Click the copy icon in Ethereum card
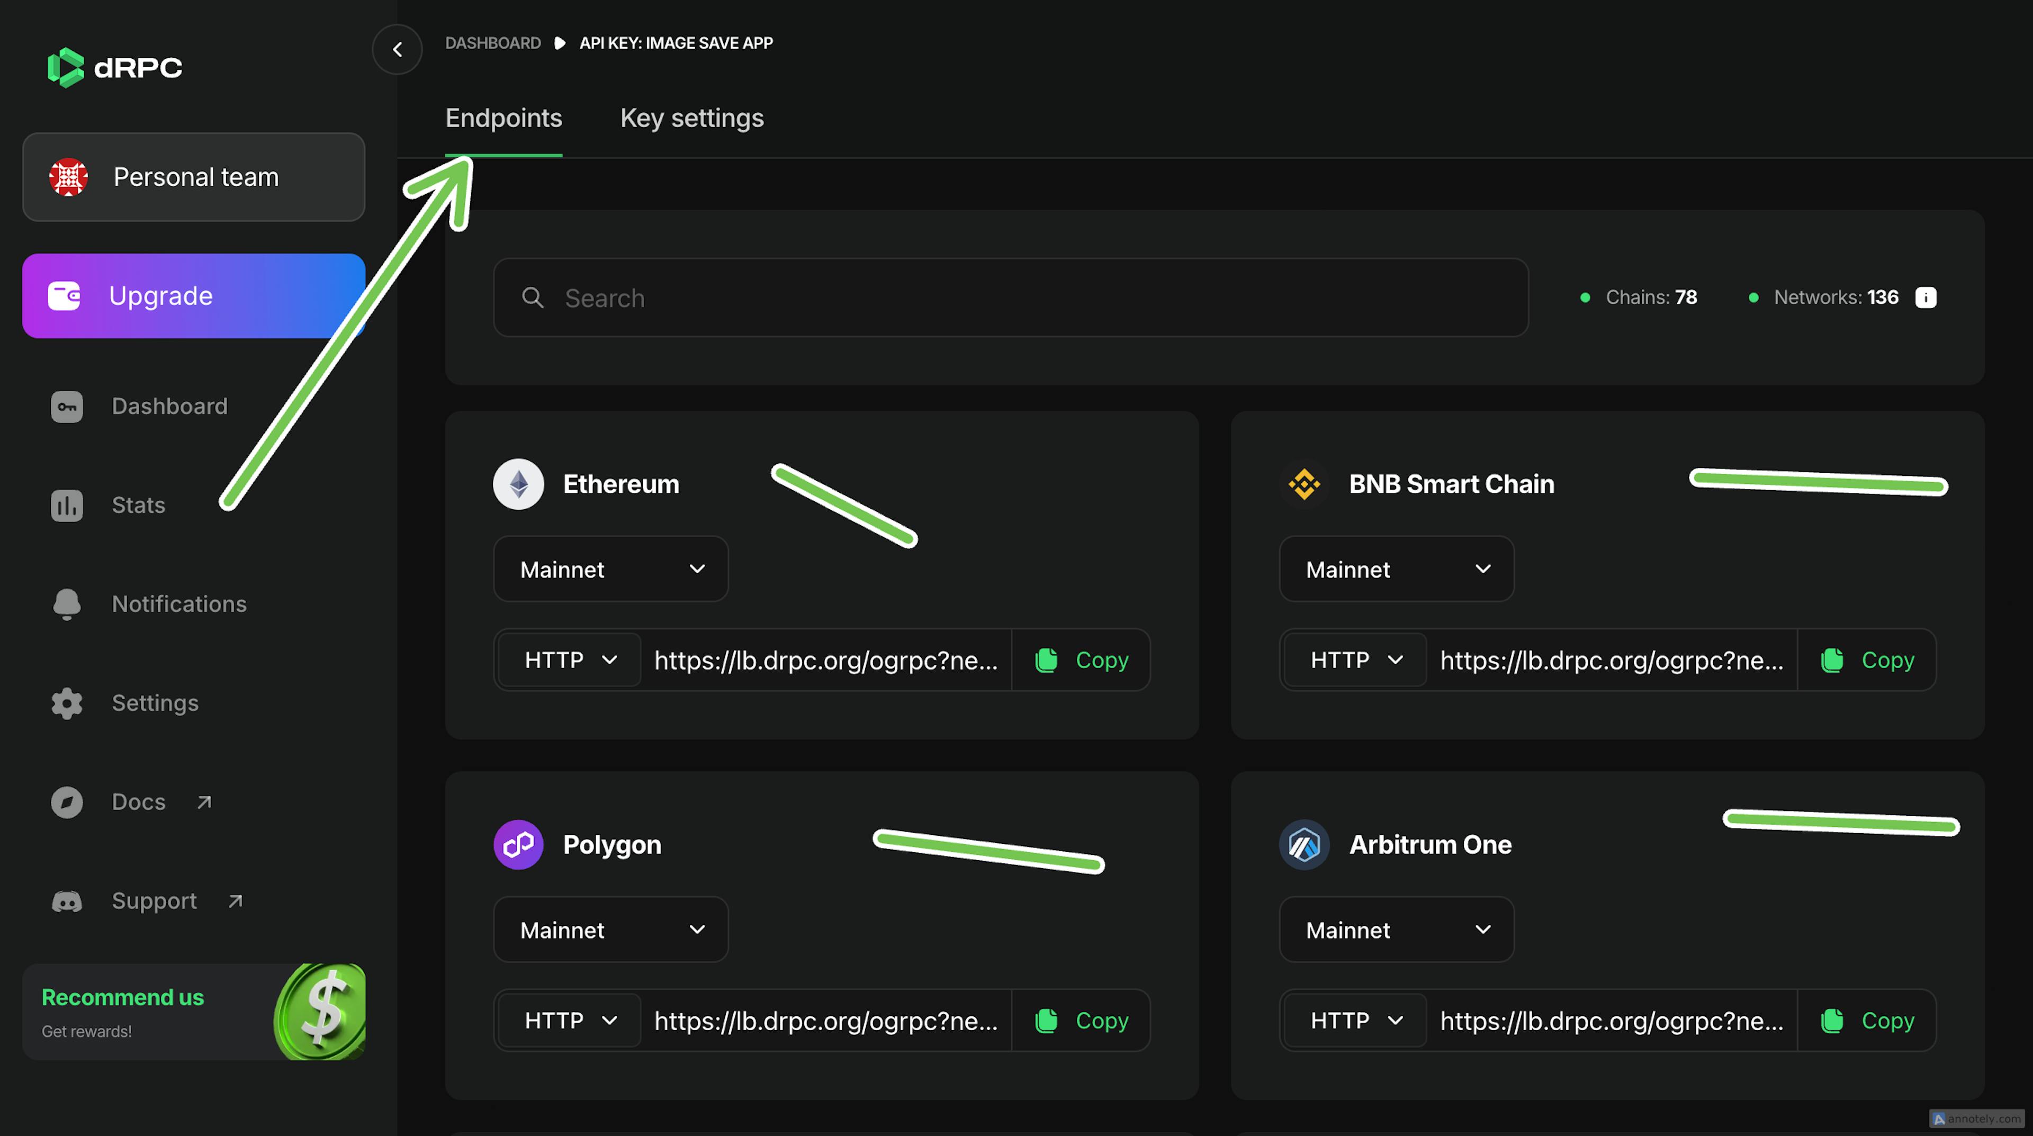The height and width of the screenshot is (1136, 2033). 1047,660
